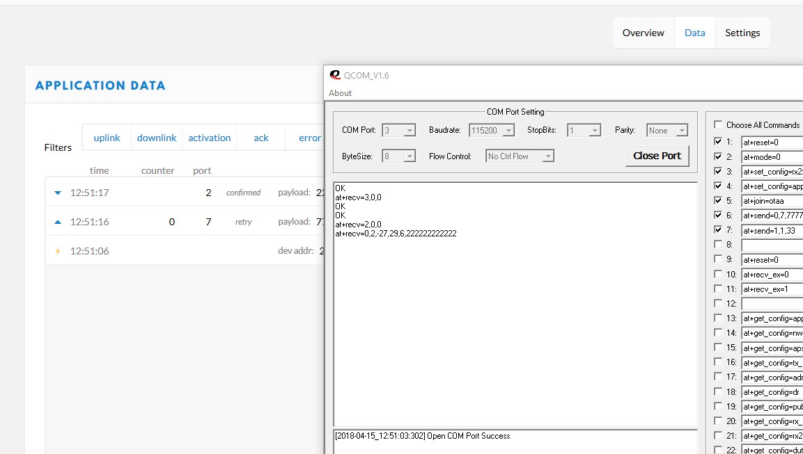Click the downlink arrow icon at 12:51:17
Viewport: 803px width, 454px height.
tap(58, 193)
